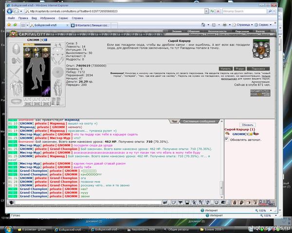Image resolution: width=292 pixels, height=233 pixels.
Task: Click the Выход game menu item
Action: (x=260, y=31)
